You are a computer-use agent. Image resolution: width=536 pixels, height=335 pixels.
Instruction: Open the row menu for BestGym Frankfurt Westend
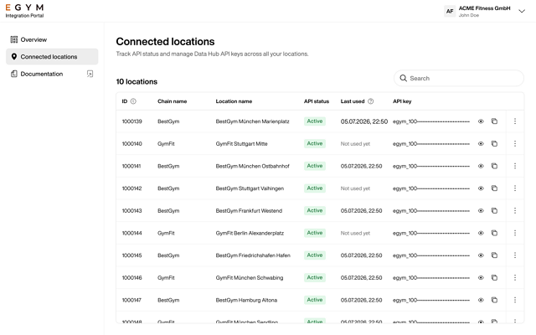515,210
